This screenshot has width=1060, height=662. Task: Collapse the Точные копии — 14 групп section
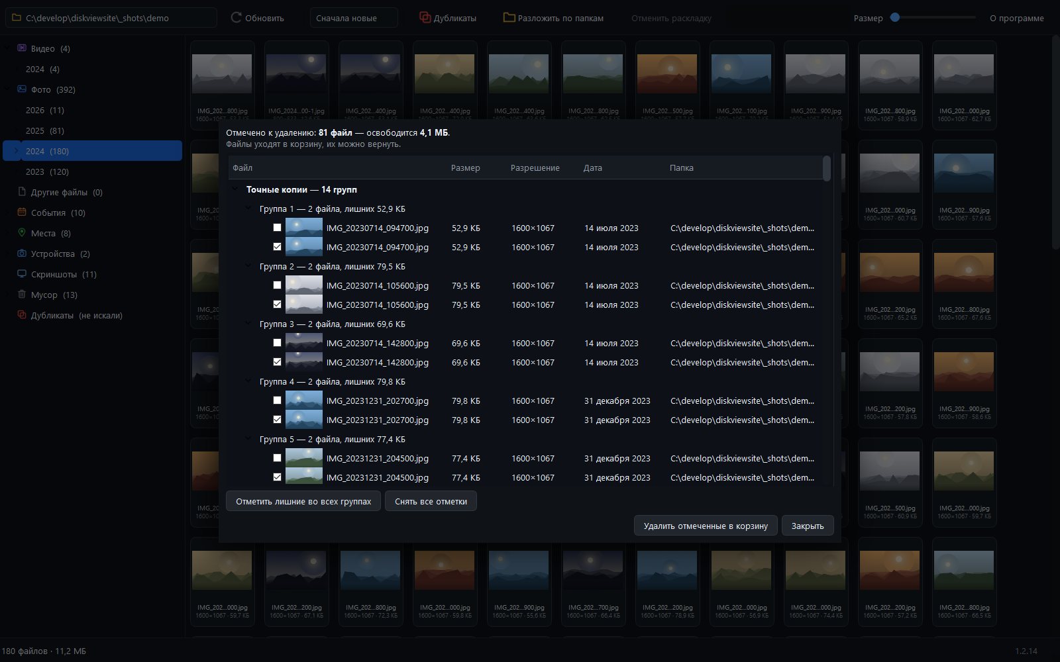coord(235,189)
